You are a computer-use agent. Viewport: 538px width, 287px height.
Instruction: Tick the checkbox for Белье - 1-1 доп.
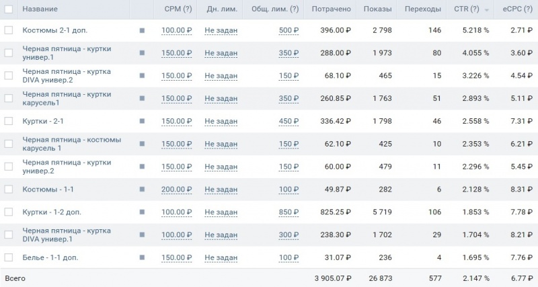pyautogui.click(x=9, y=257)
